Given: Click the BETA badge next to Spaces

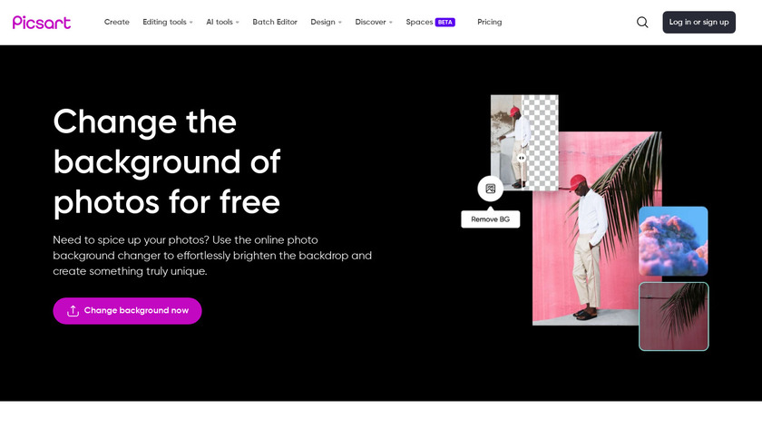Looking at the screenshot, I should click(x=445, y=23).
